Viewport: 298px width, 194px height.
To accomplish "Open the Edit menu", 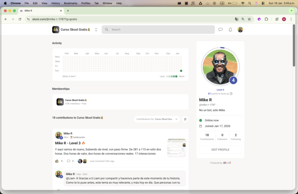I will click(x=35, y=3).
